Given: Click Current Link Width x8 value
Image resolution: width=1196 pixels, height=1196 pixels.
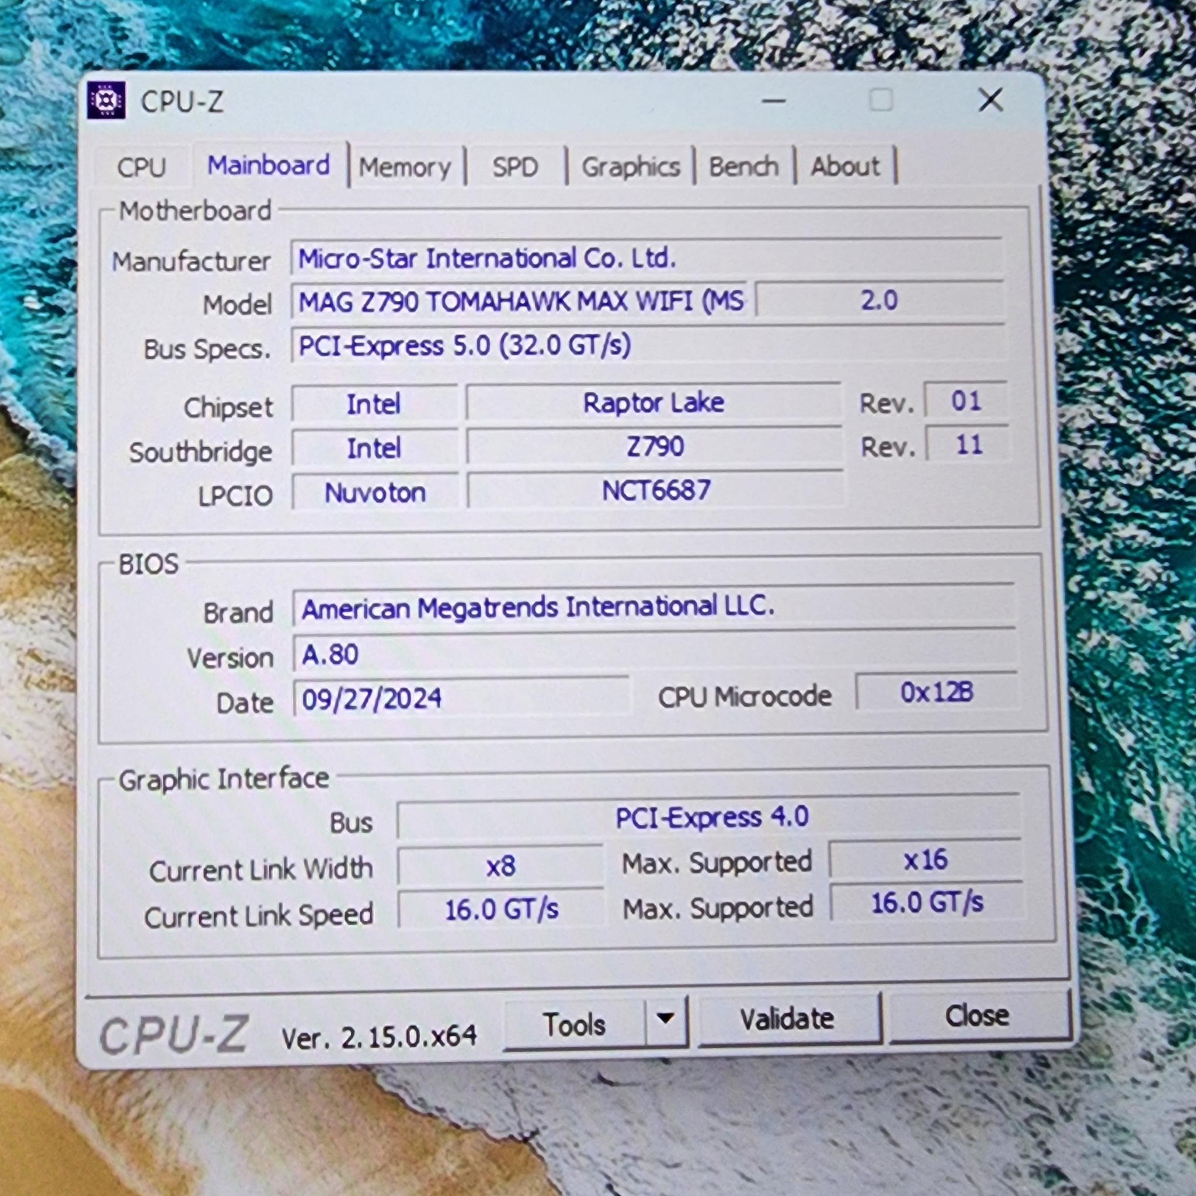Looking at the screenshot, I should 500,867.
